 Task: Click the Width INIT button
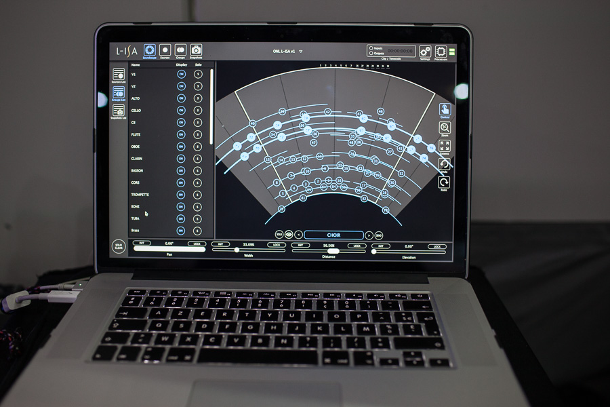pyautogui.click(x=220, y=244)
